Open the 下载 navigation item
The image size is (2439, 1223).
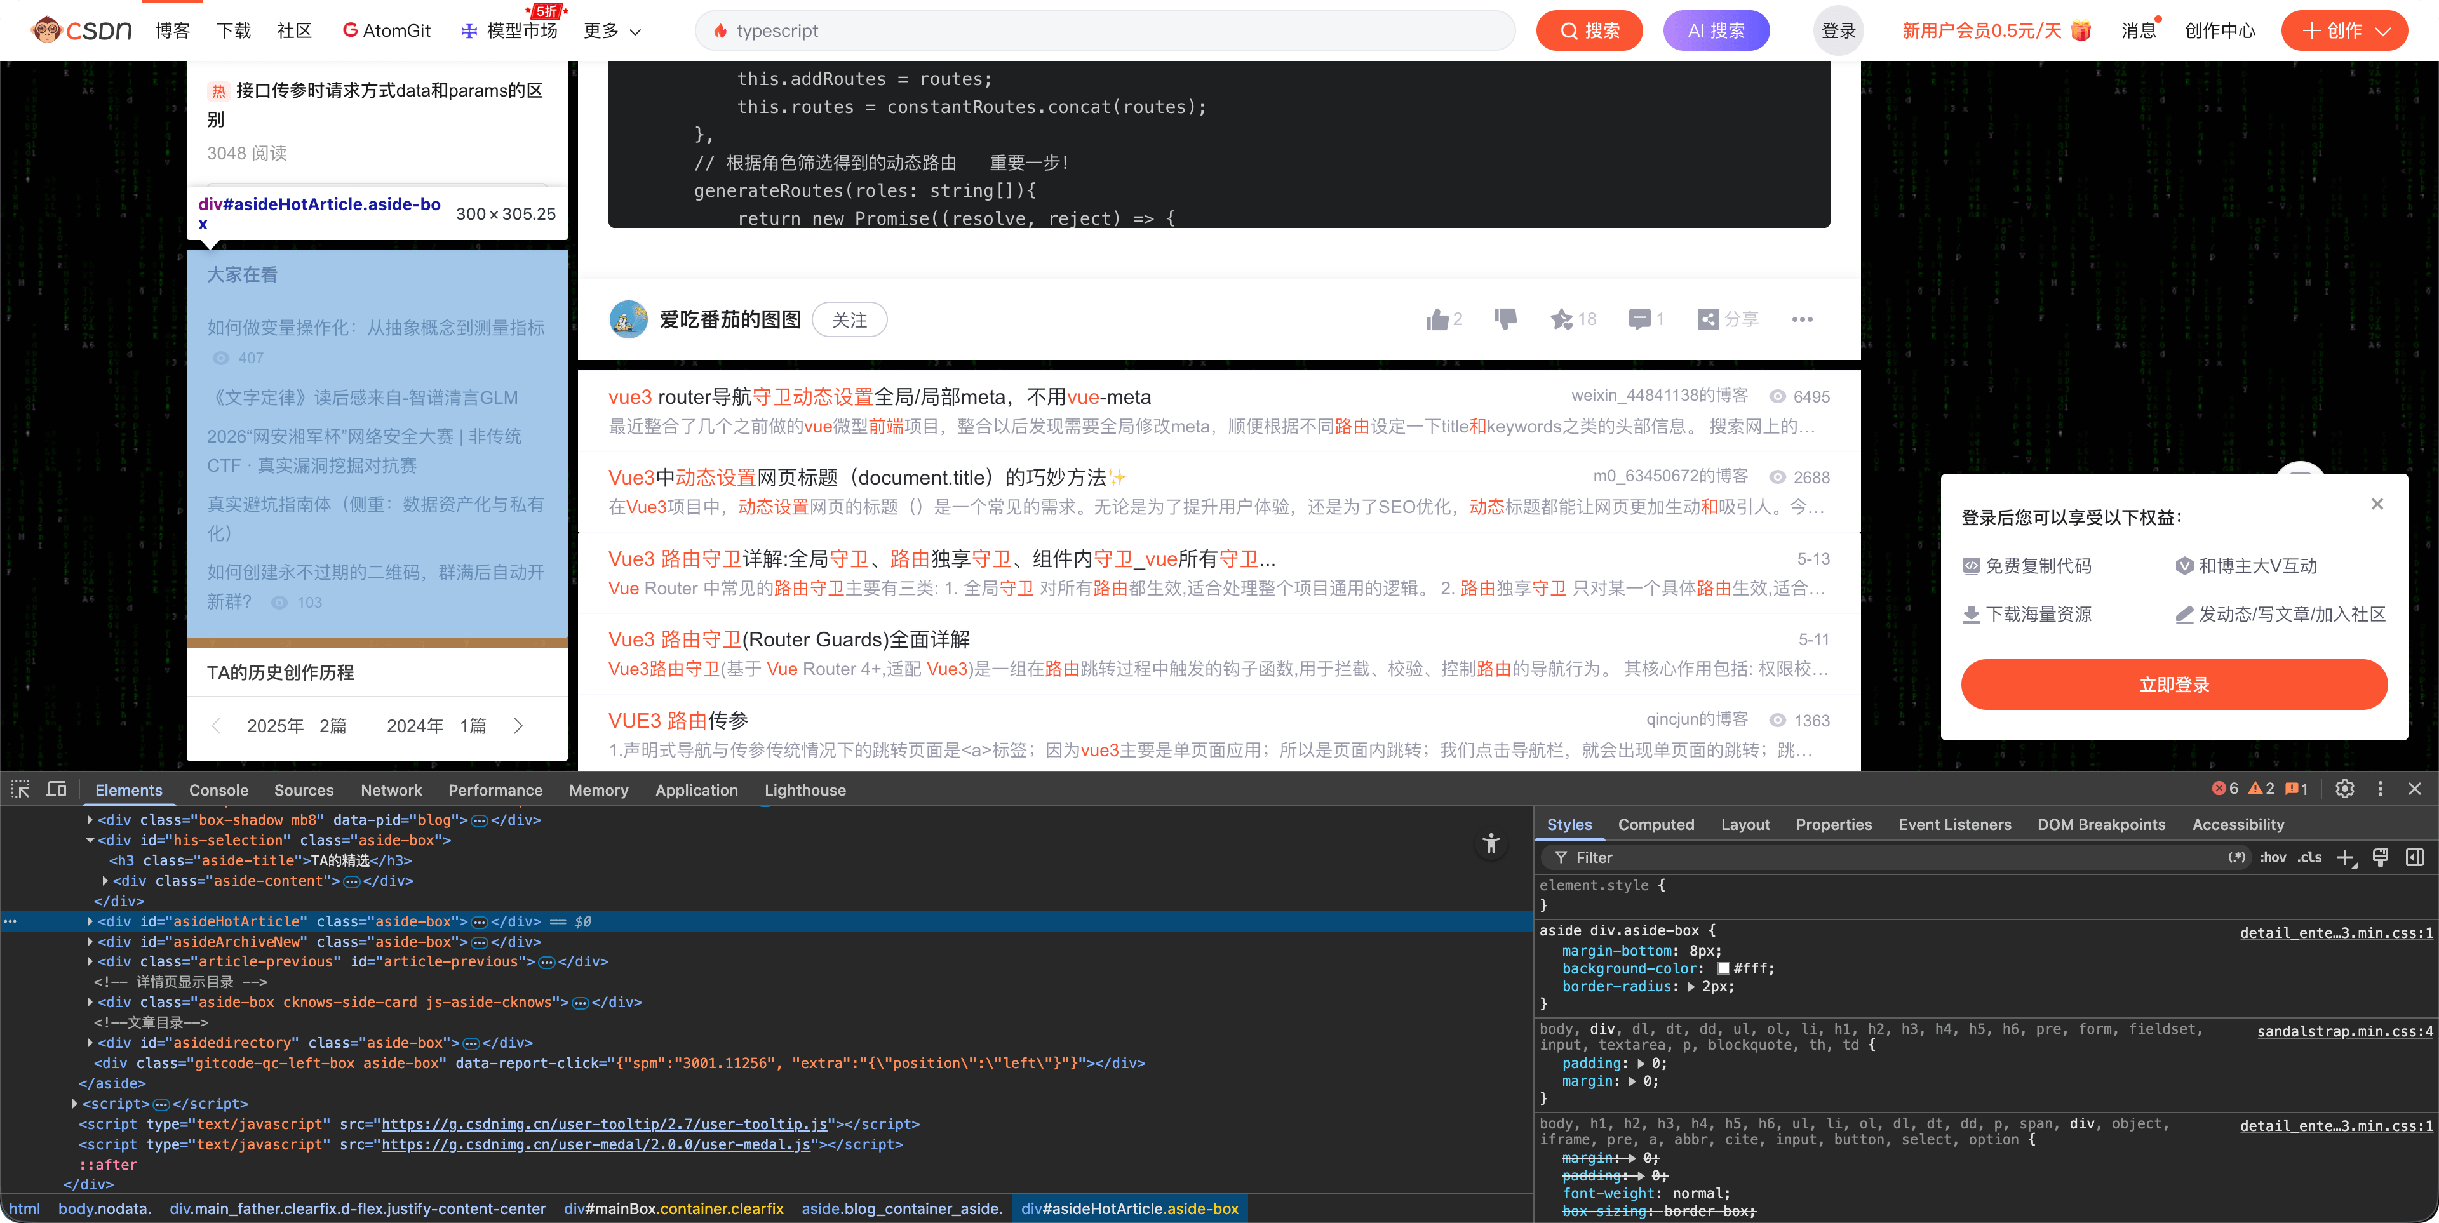pos(234,30)
